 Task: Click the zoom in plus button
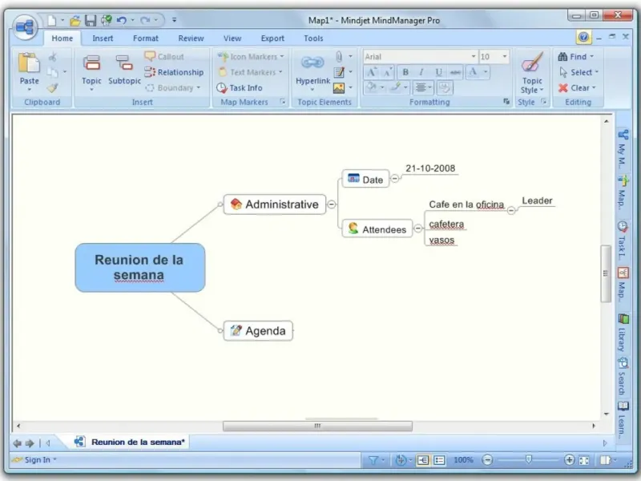(x=569, y=460)
